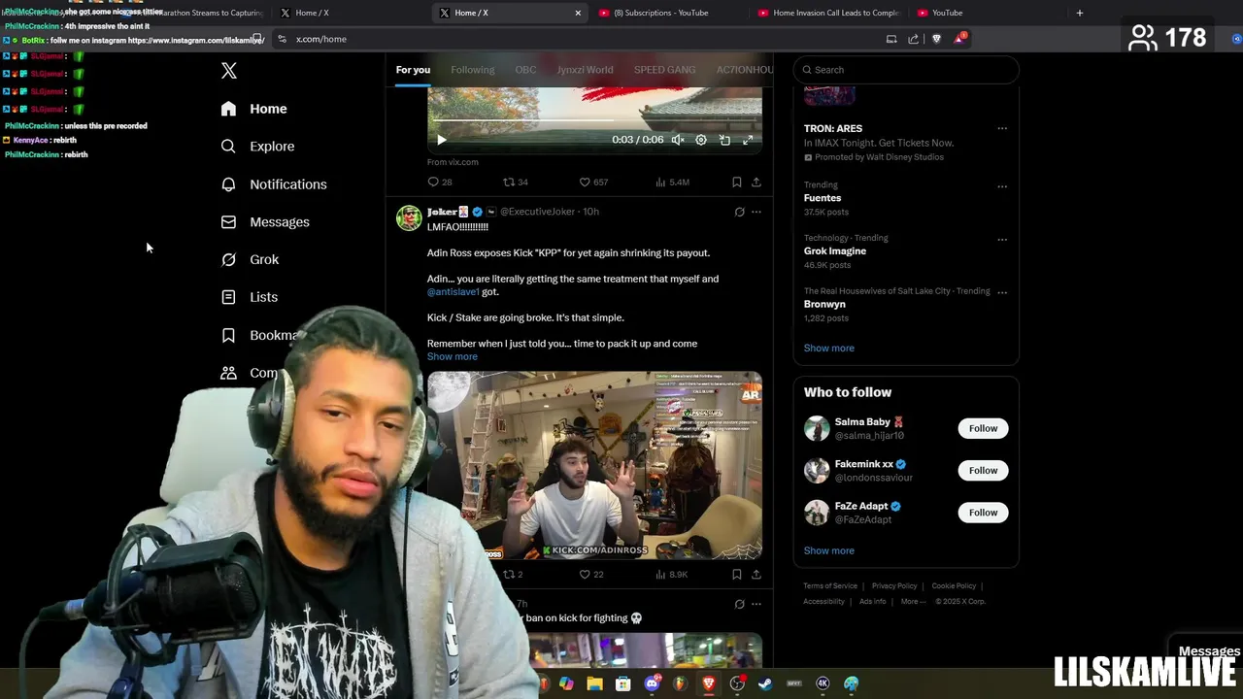
Task: Switch to the OBC tab
Action: [x=525, y=70]
